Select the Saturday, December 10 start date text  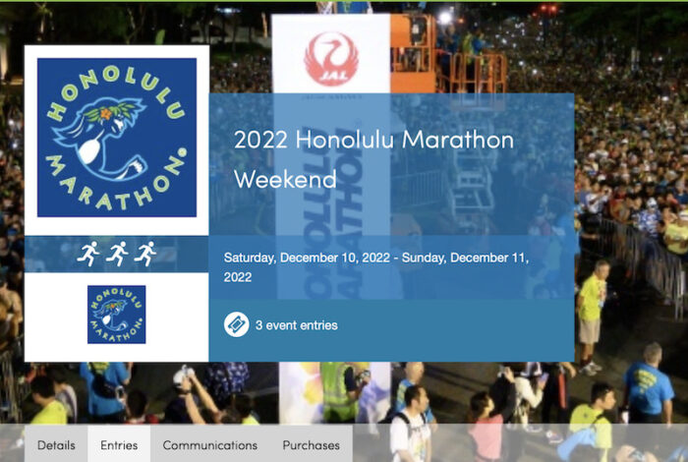point(307,258)
